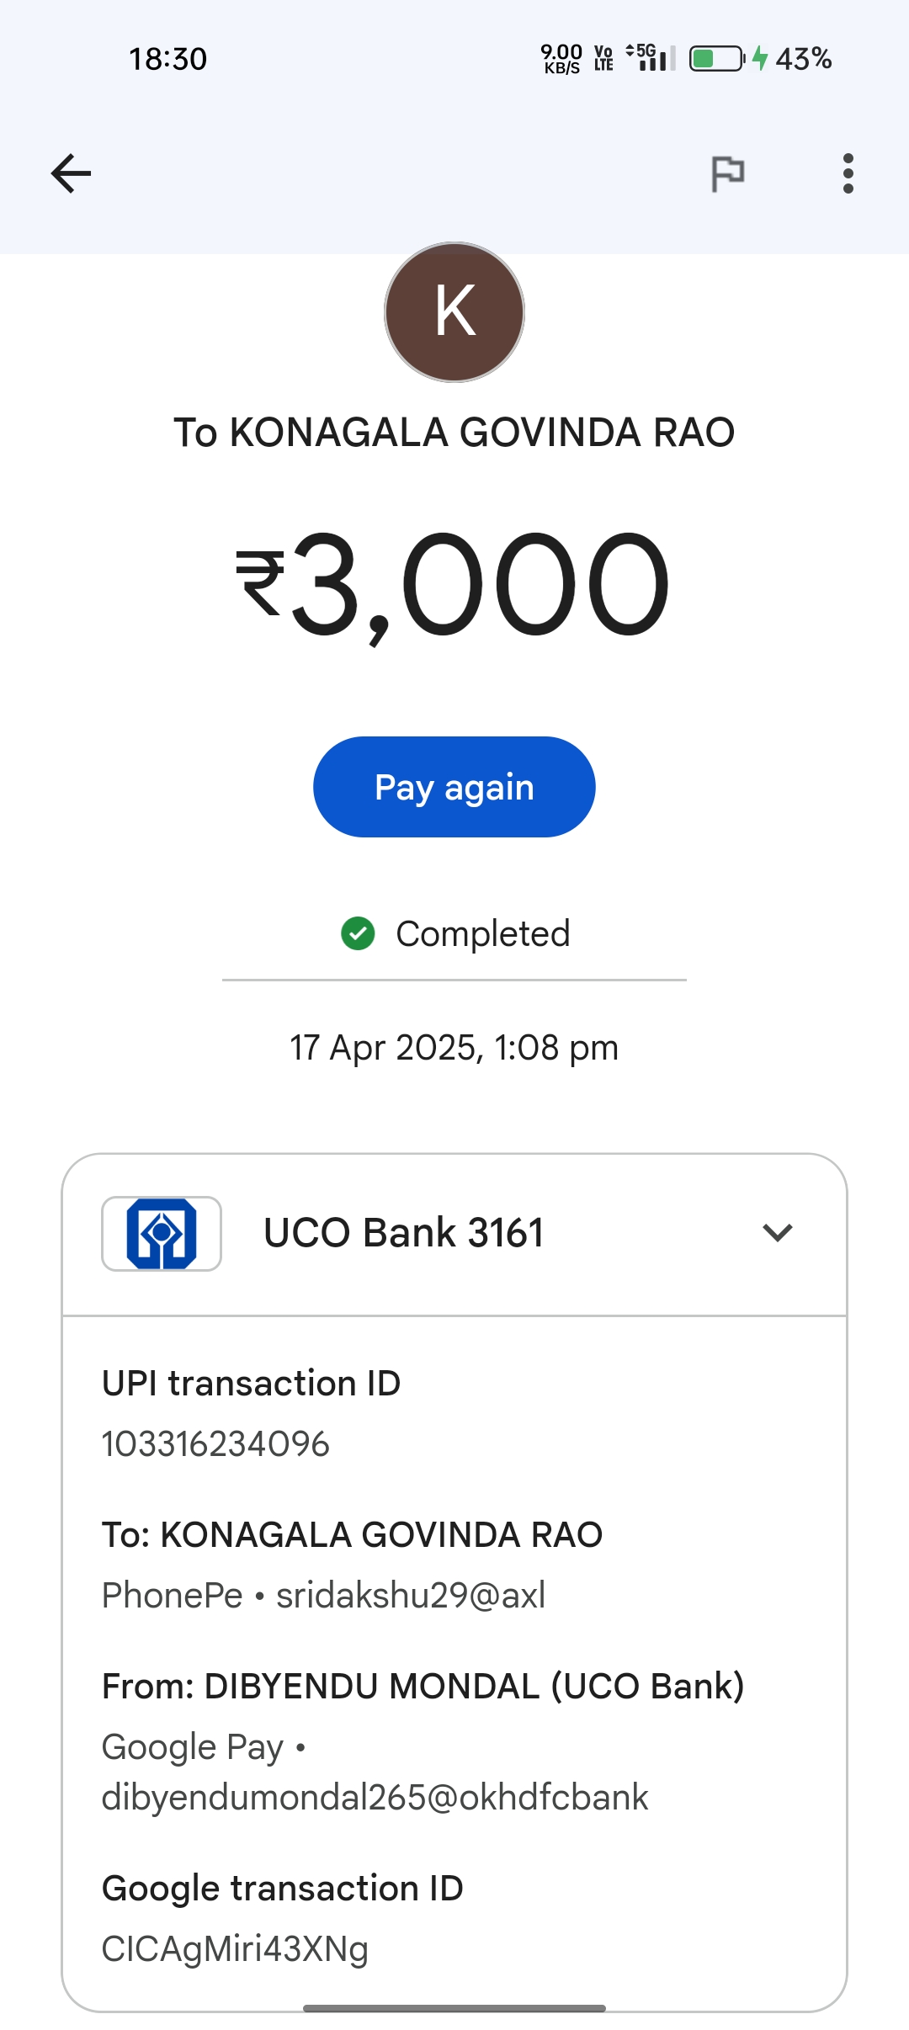Tap the green Completed checkmark icon

tap(358, 933)
